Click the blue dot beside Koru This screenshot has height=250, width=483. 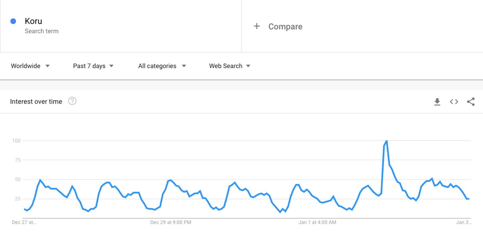click(13, 21)
